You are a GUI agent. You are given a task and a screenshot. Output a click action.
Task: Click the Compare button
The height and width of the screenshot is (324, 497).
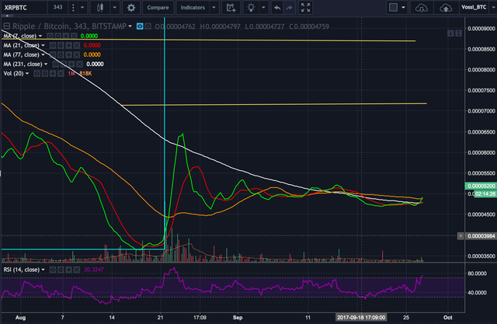pyautogui.click(x=158, y=8)
